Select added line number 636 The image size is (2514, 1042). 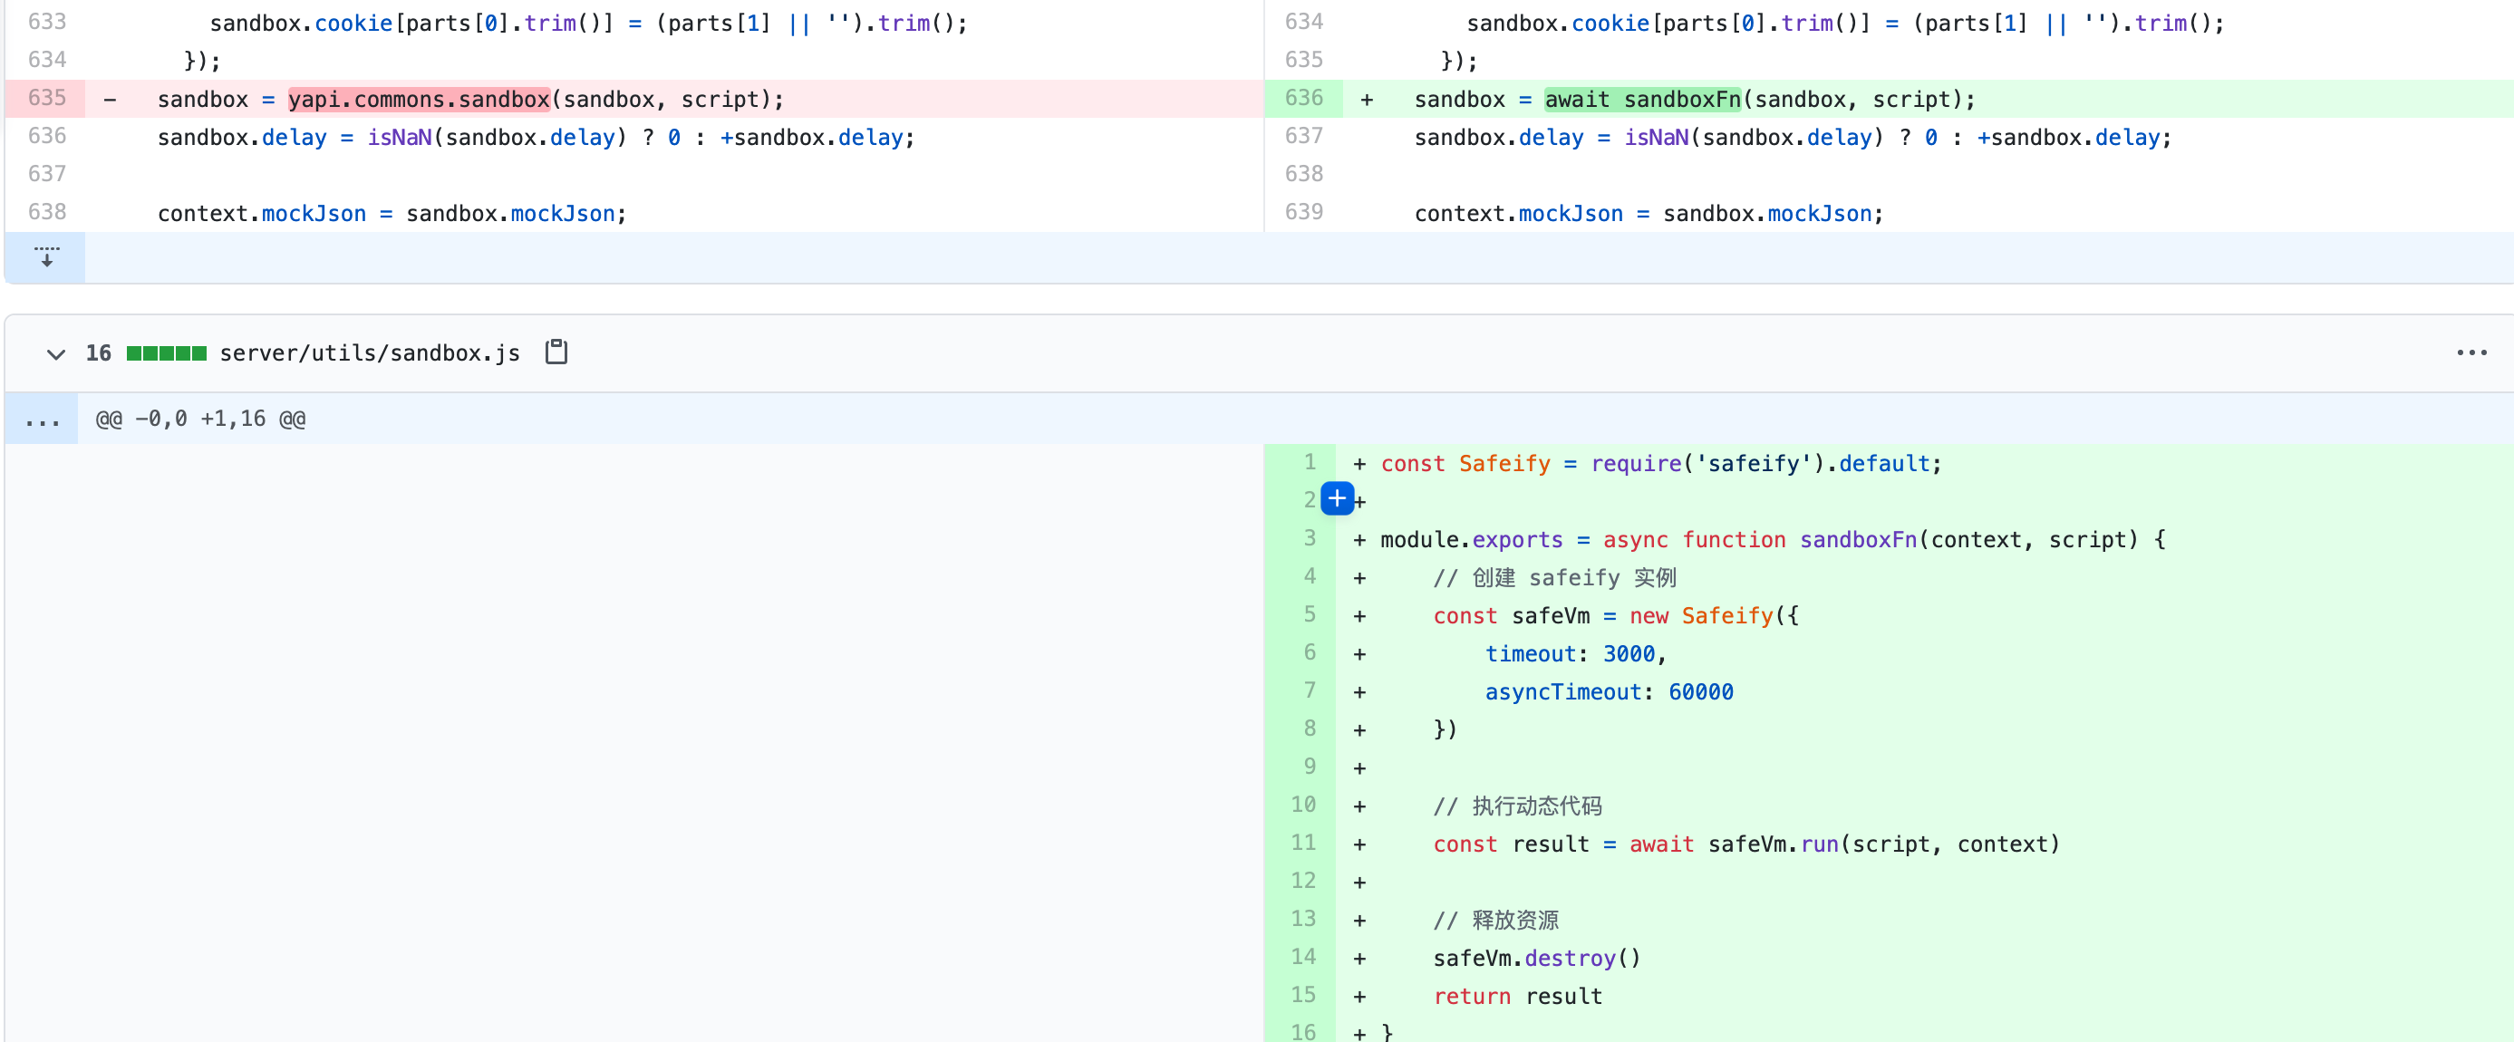click(1304, 99)
